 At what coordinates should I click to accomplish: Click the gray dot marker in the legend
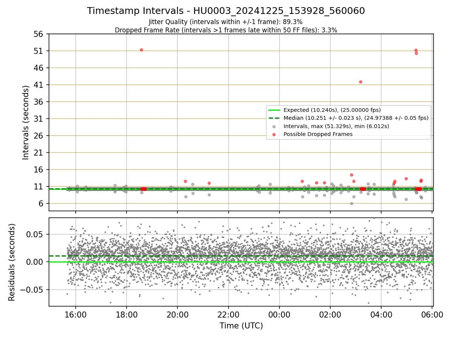click(x=274, y=127)
